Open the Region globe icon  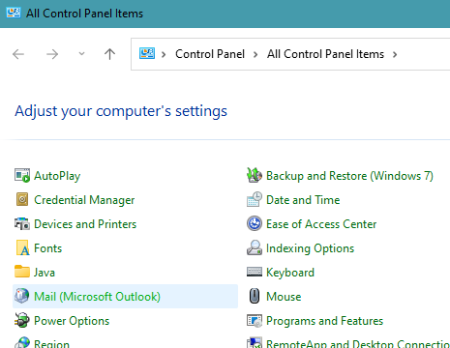(x=22, y=342)
